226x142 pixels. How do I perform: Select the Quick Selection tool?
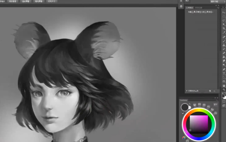click(224, 24)
